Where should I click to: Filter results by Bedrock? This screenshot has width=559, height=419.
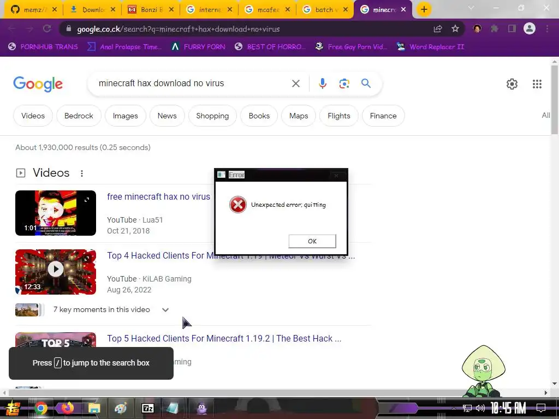point(79,116)
